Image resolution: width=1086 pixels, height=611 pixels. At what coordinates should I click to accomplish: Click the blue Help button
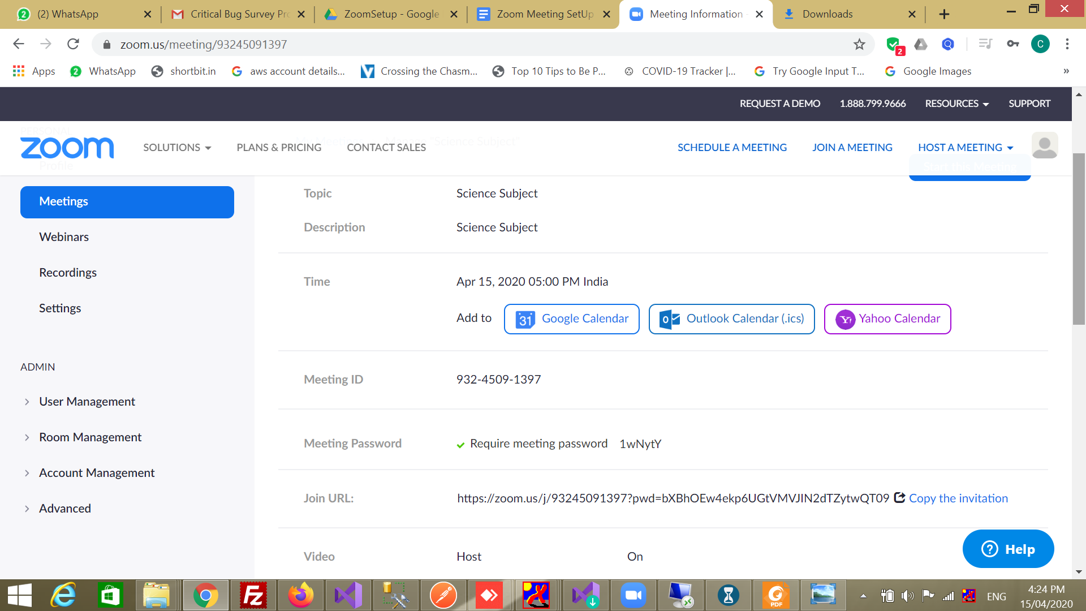click(x=1008, y=549)
